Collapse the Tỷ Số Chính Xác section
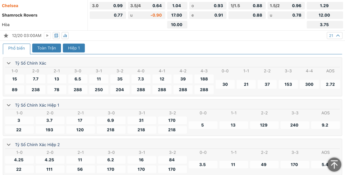The image size is (345, 175). pyautogui.click(x=9, y=63)
